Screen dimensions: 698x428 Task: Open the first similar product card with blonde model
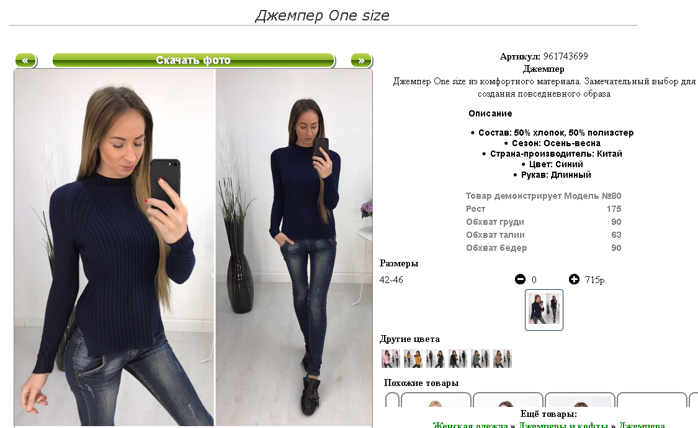pyautogui.click(x=436, y=400)
